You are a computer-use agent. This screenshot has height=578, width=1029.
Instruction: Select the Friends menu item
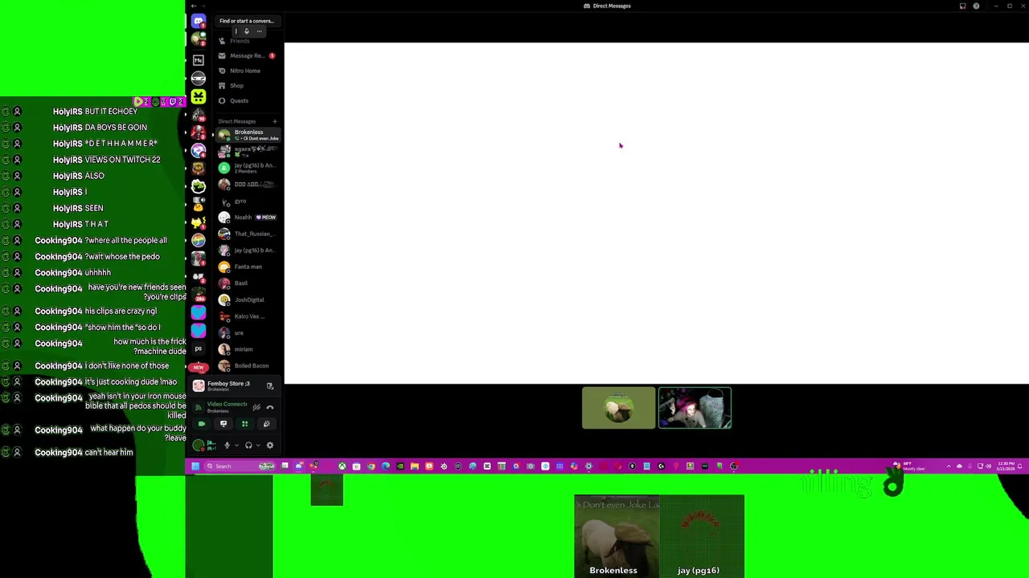[246, 41]
